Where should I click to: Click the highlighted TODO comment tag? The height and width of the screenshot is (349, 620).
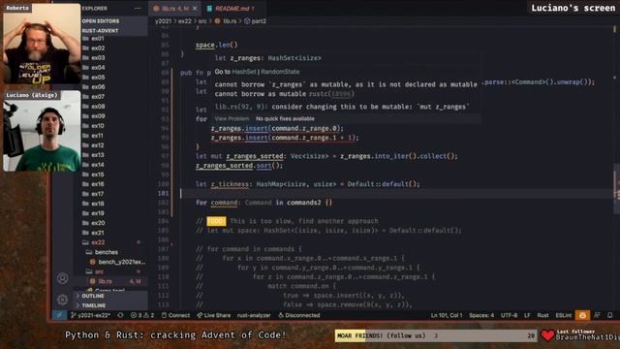click(216, 221)
